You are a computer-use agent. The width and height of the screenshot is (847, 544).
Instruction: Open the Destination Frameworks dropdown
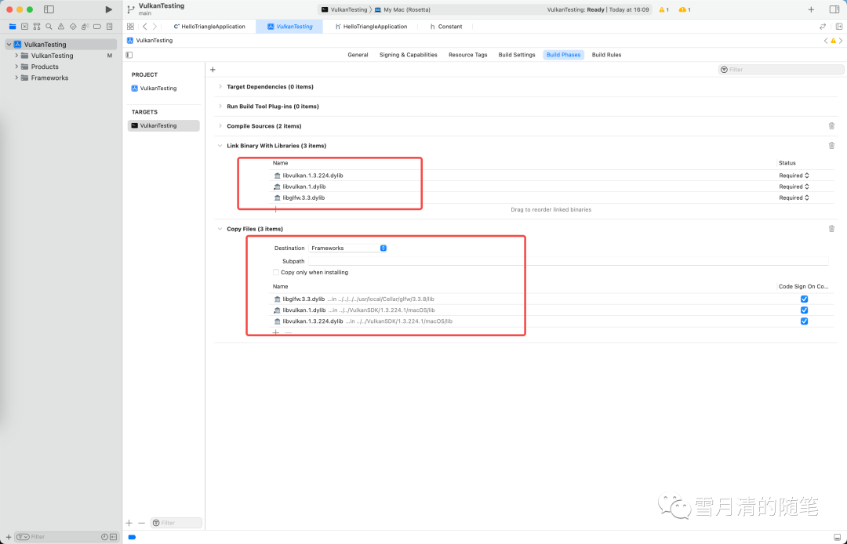pos(347,248)
